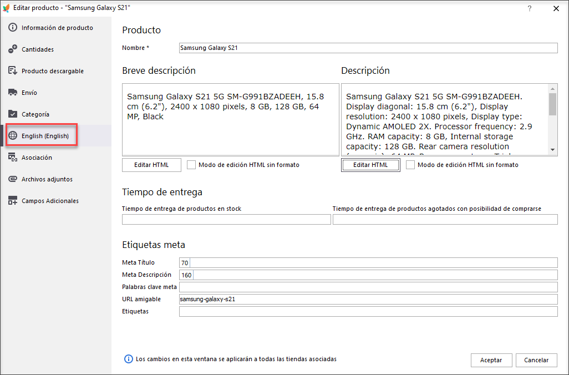
Task: Click the Asociación sidebar icon
Action: click(x=13, y=157)
